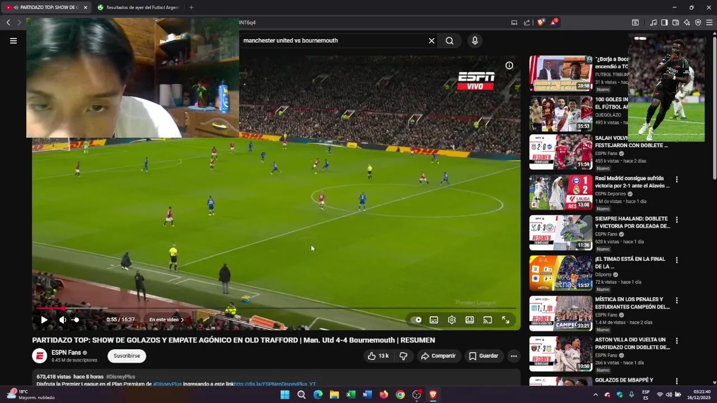Seek on the red video progress bar
The image size is (717, 403).
(x=276, y=308)
